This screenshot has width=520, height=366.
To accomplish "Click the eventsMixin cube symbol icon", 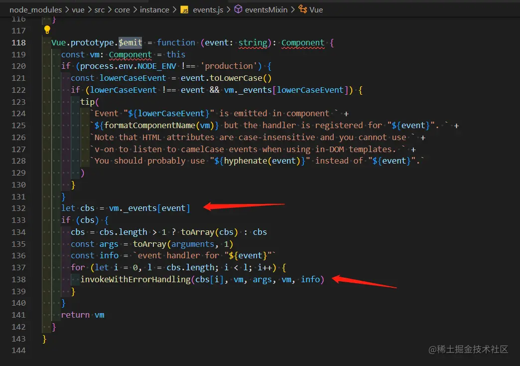I will point(238,9).
